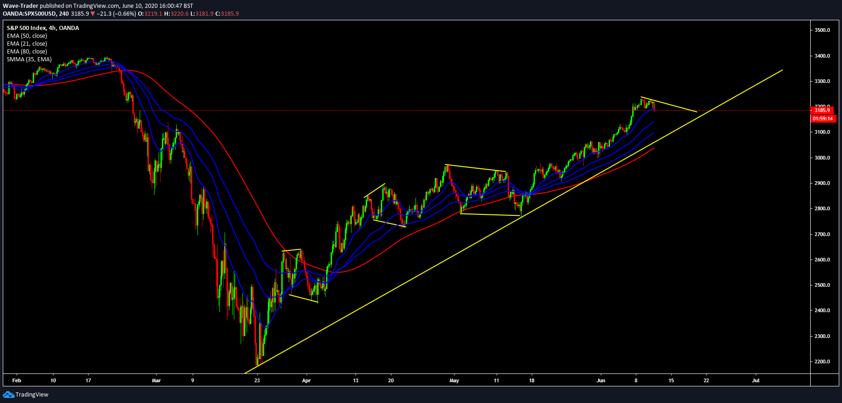The height and width of the screenshot is (403, 842).
Task: Open the TradingView wordmark link
Action: (x=32, y=394)
